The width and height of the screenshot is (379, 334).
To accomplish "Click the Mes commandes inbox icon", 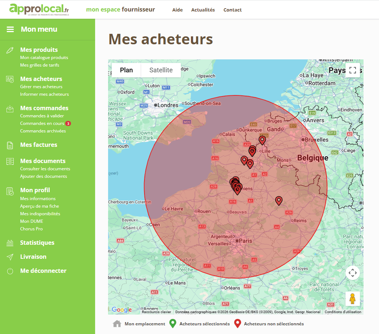I will coord(10,109).
